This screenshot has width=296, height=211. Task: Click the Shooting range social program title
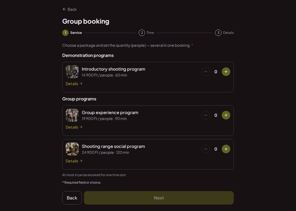click(113, 146)
